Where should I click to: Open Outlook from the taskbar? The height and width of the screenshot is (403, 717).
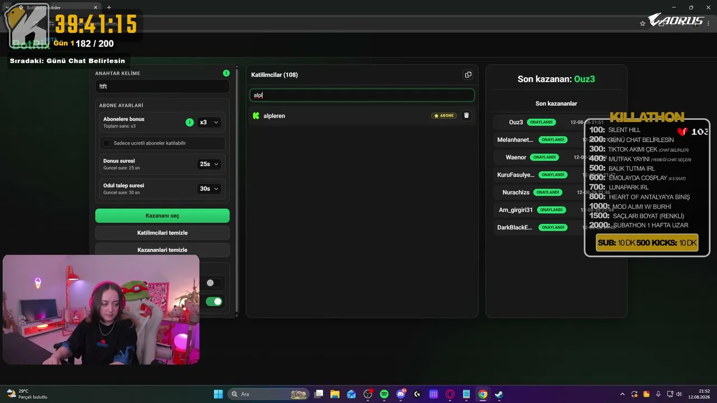coord(351,394)
